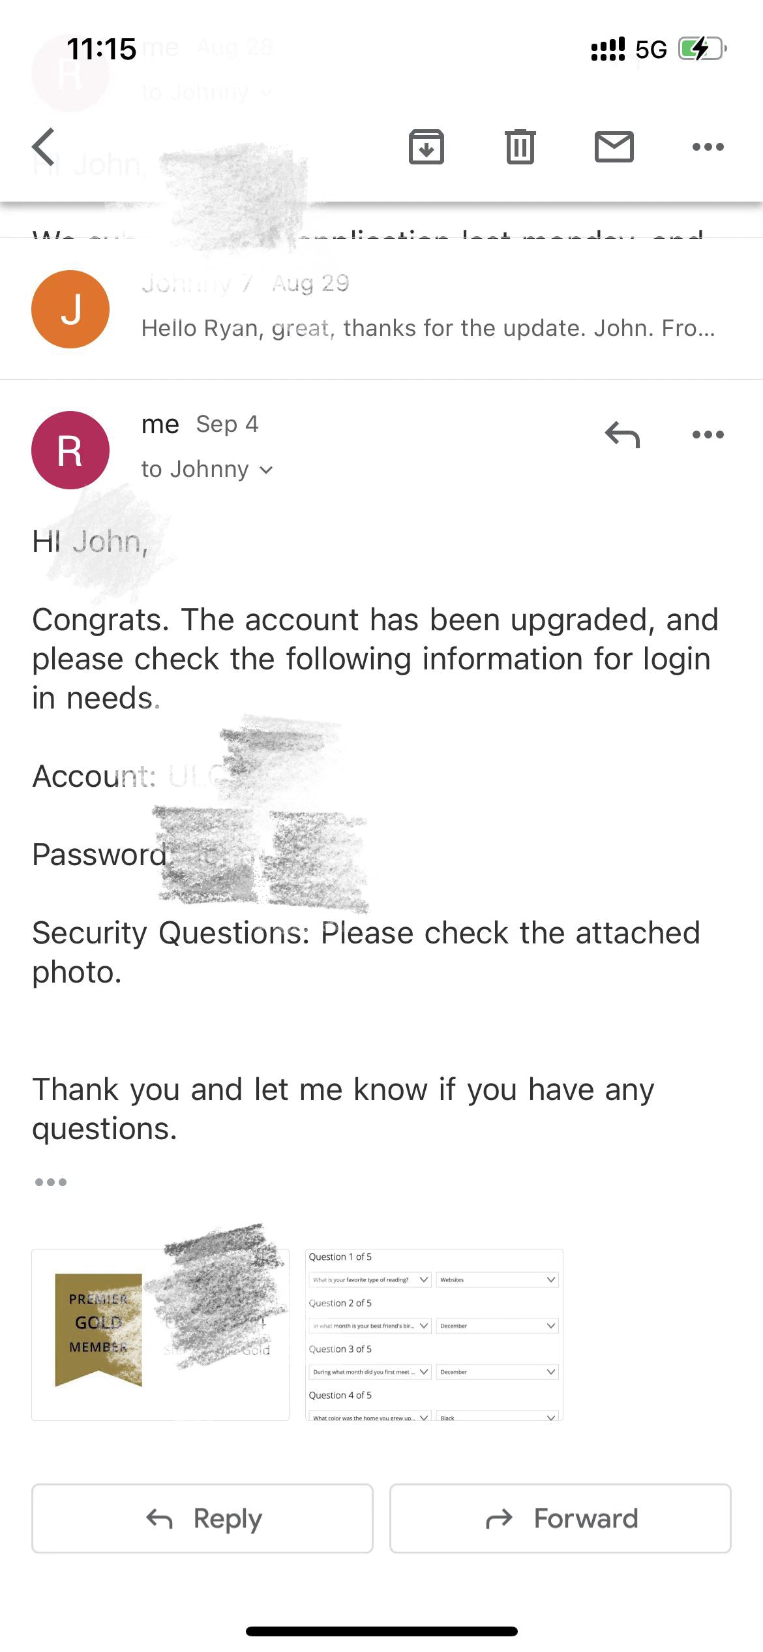This screenshot has height=1652, width=763.
Task: Mark the email as unread
Action: click(614, 147)
